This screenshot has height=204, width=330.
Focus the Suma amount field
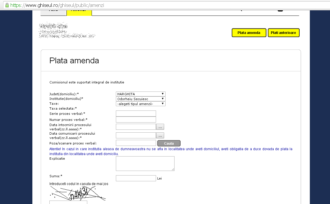[x=136, y=178]
